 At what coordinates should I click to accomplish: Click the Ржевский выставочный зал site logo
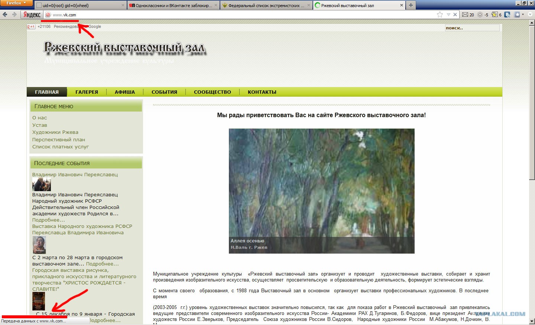[x=124, y=48]
